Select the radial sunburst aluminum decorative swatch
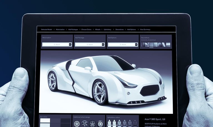This screenshot has width=213, height=127. [147, 45]
